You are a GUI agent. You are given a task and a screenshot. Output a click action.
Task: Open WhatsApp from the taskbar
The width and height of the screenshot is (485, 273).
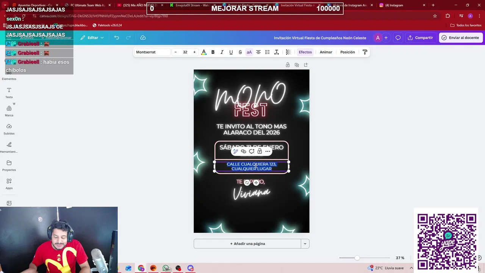click(x=166, y=268)
